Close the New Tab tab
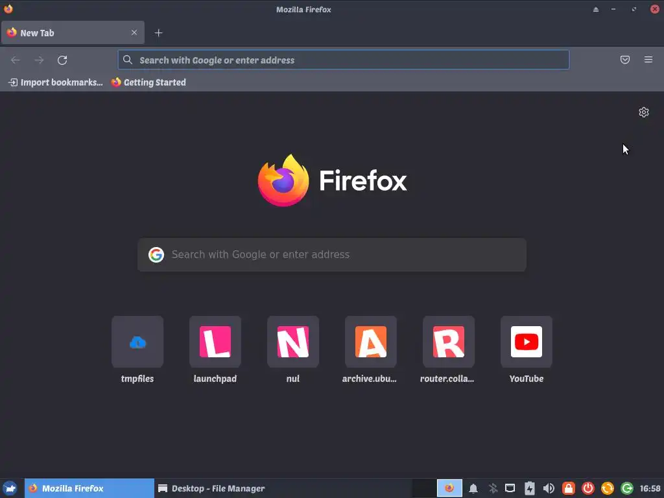This screenshot has height=498, width=664. (x=134, y=32)
